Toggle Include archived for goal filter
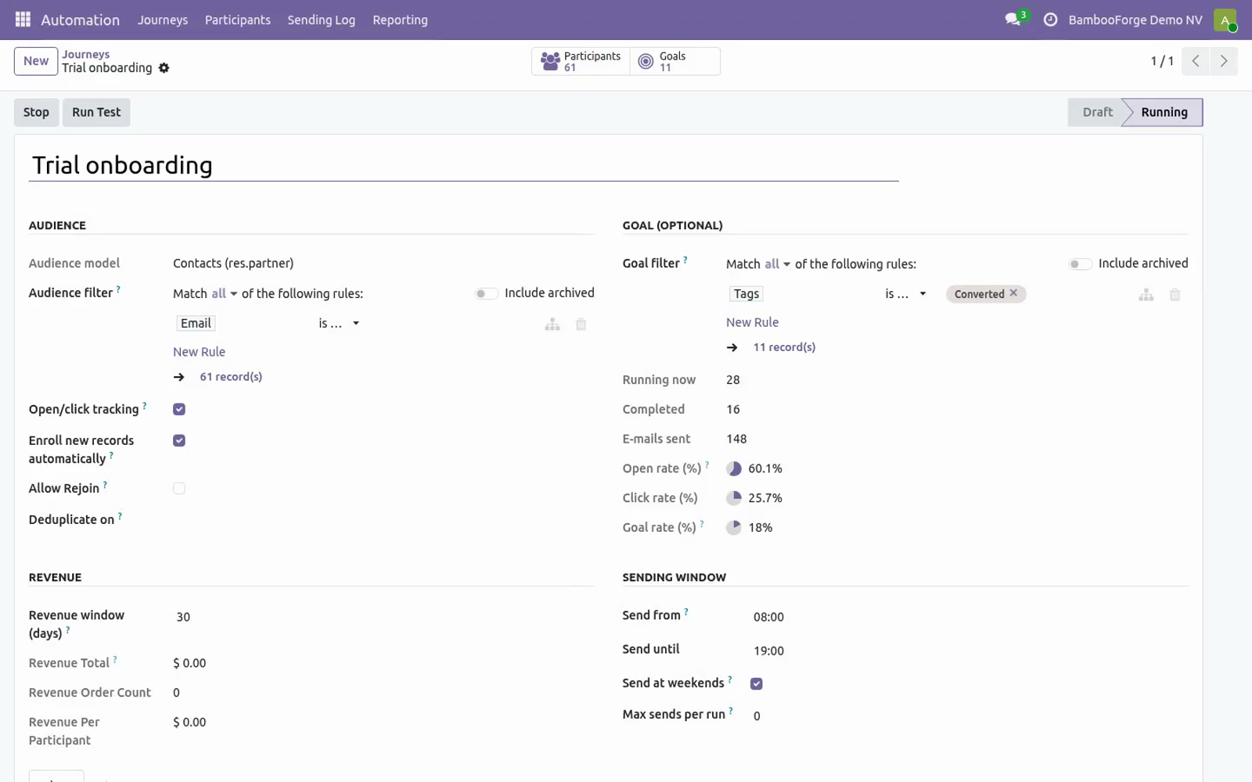Viewport: 1252px width, 782px height. (x=1080, y=264)
